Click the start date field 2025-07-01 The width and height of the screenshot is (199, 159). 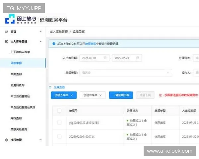pos(95,58)
